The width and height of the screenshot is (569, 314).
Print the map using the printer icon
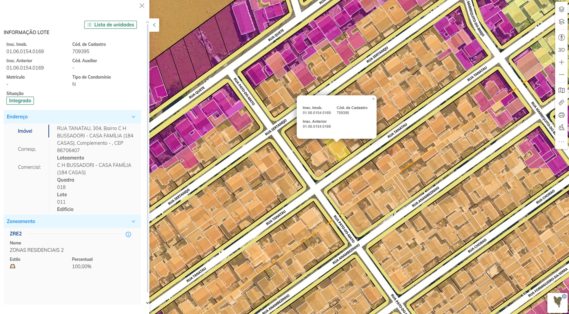point(561,115)
